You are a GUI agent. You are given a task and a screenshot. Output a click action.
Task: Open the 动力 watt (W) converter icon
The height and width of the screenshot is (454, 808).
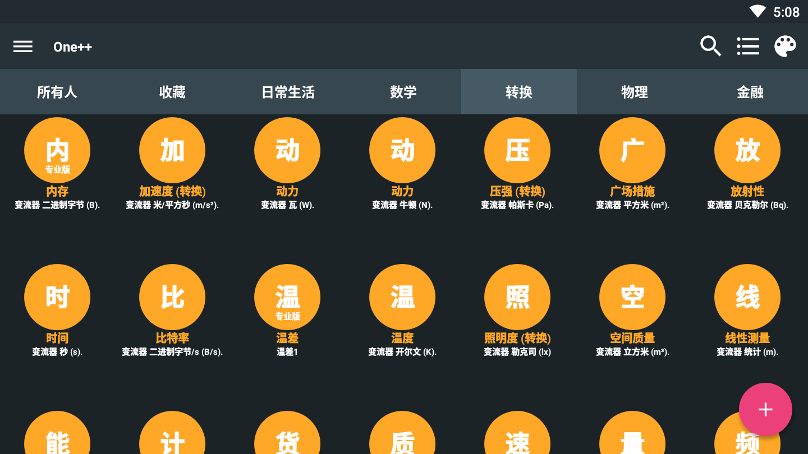coord(287,150)
